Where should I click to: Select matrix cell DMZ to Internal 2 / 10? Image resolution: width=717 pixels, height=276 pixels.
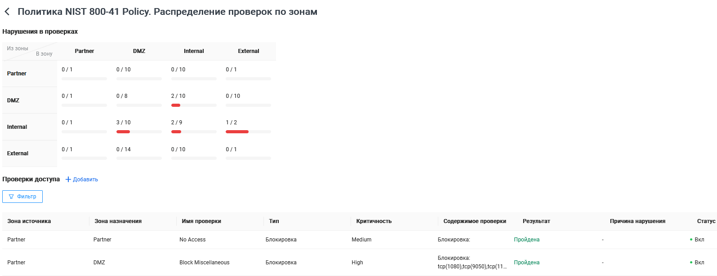(194, 100)
